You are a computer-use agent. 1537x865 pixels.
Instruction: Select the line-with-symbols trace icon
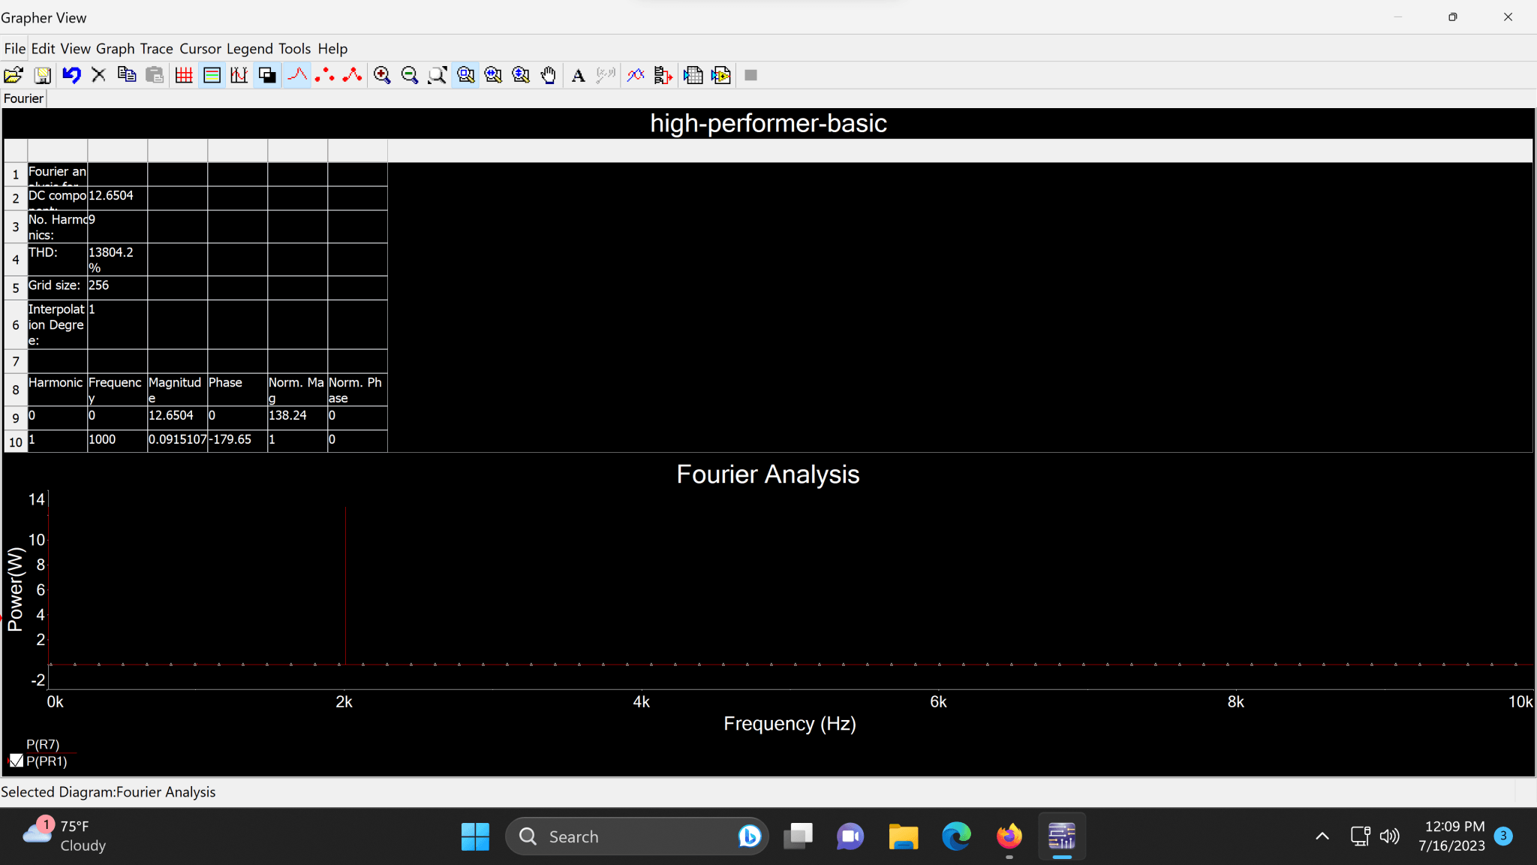pos(353,75)
